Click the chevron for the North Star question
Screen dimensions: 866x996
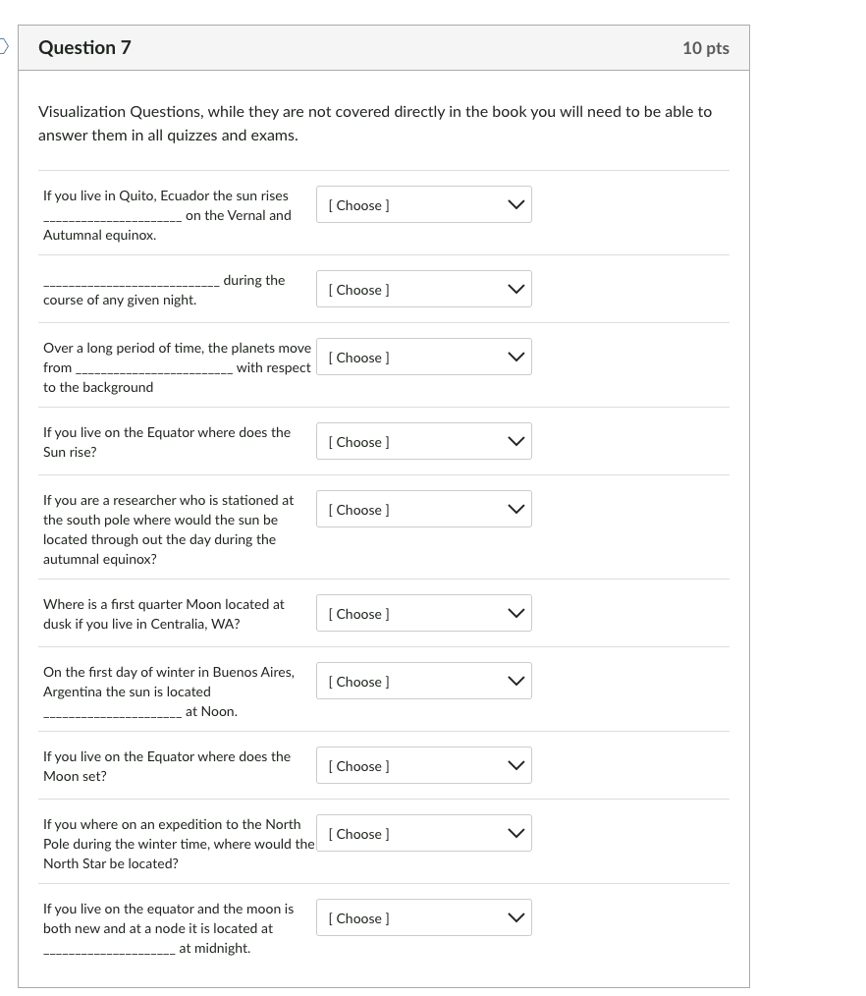pos(514,833)
